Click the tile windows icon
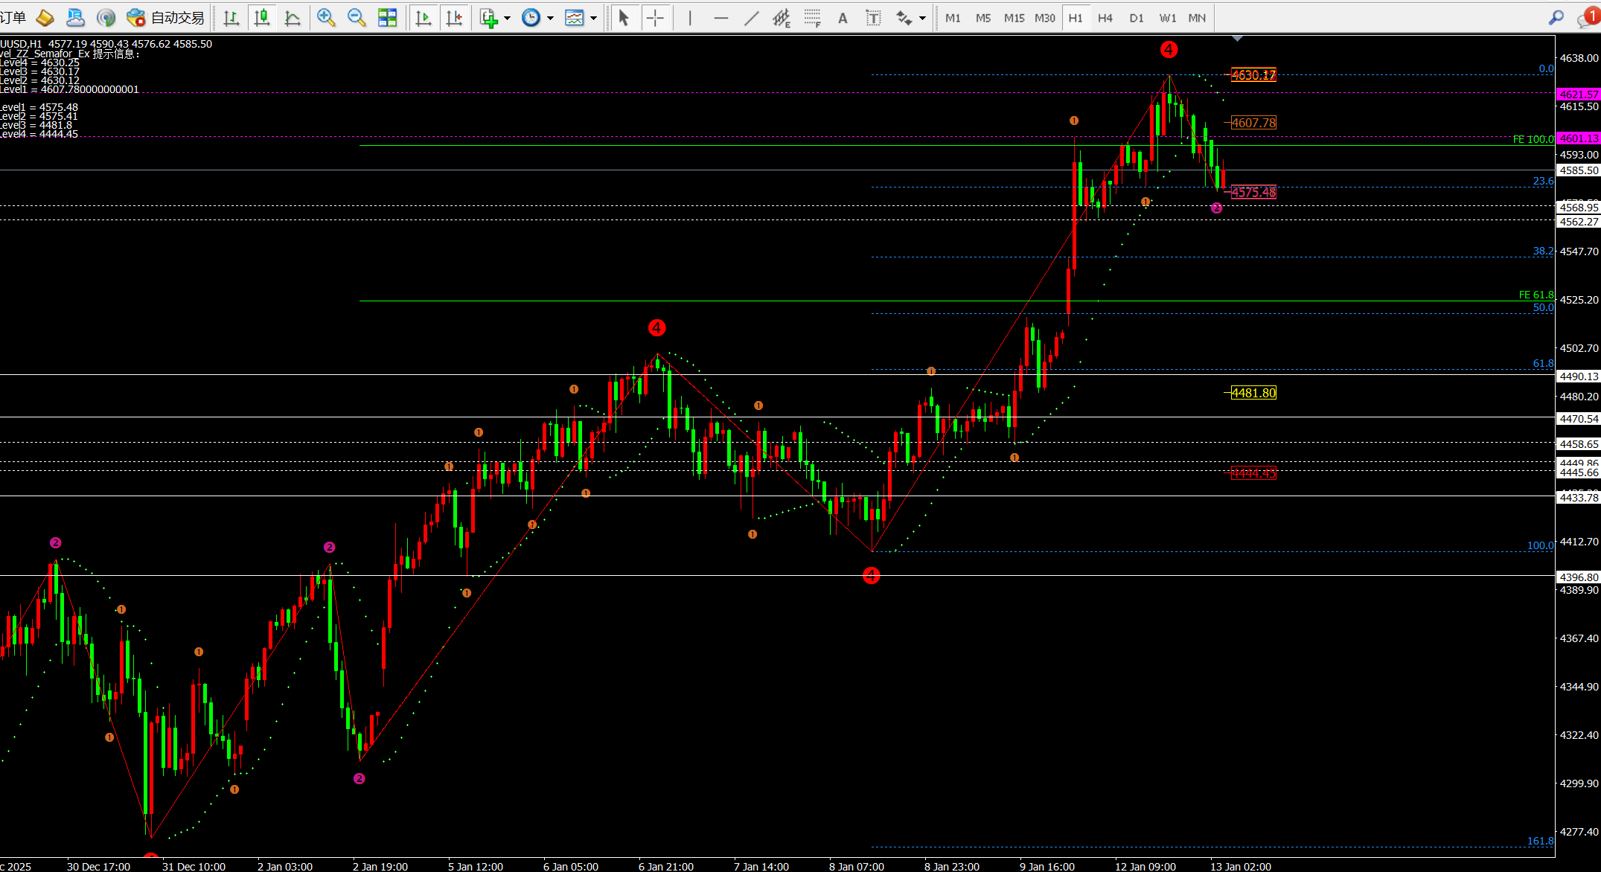Image resolution: width=1601 pixels, height=872 pixels. (388, 18)
